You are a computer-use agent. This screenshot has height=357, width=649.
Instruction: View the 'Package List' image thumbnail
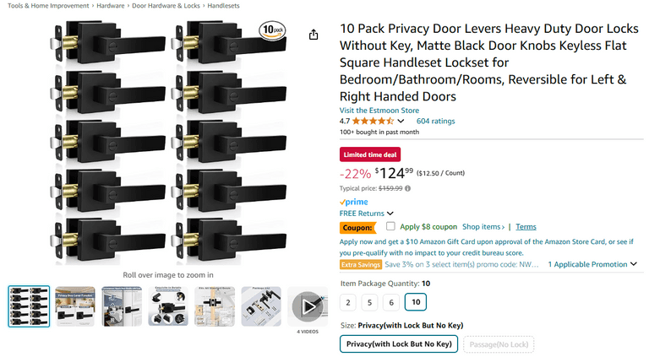tap(261, 306)
